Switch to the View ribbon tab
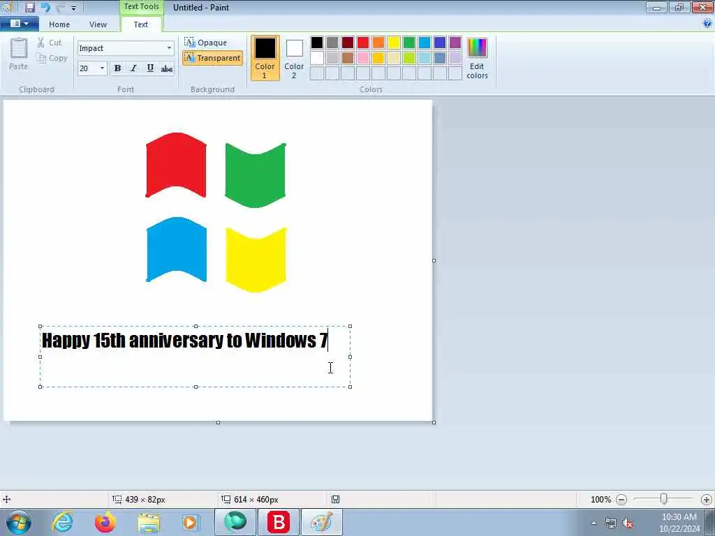 pyautogui.click(x=98, y=24)
